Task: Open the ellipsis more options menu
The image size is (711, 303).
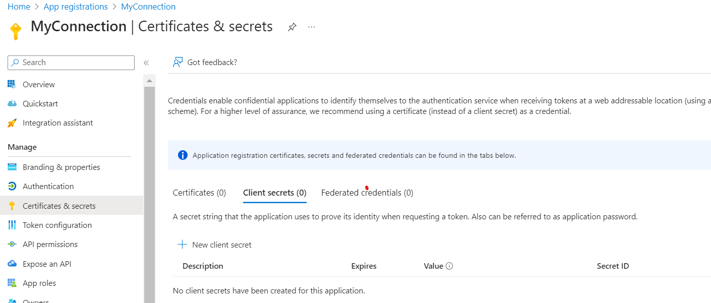Action: click(312, 27)
